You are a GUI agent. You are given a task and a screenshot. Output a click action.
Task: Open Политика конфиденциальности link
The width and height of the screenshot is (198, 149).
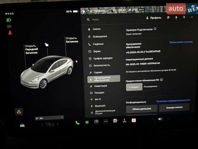(x=173, y=101)
